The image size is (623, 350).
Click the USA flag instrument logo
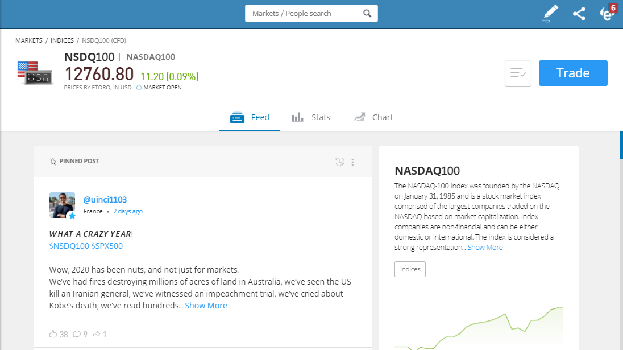click(x=35, y=73)
